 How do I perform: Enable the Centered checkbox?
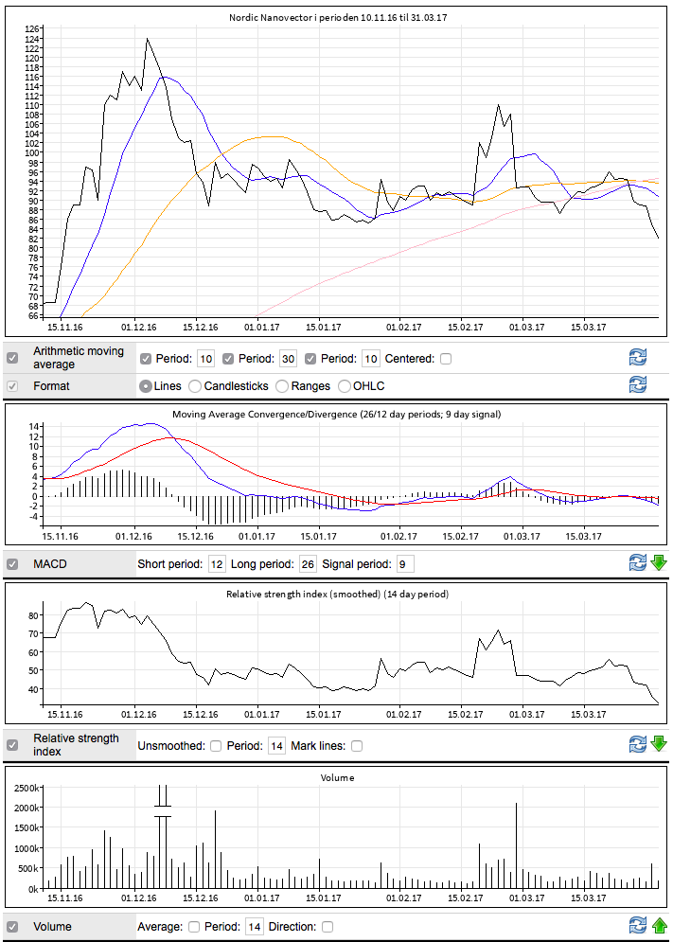pyautogui.click(x=445, y=359)
